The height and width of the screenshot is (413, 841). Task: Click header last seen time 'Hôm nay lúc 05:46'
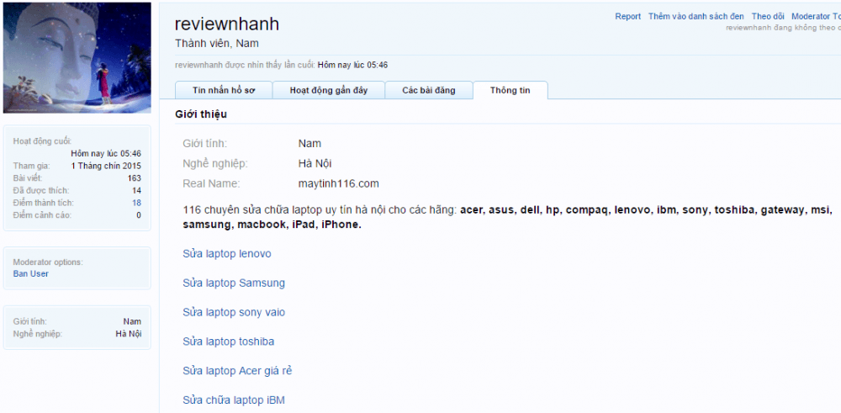[x=353, y=66]
